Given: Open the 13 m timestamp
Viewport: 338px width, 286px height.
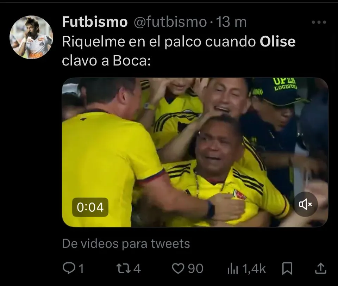Looking at the screenshot, I should click(231, 22).
